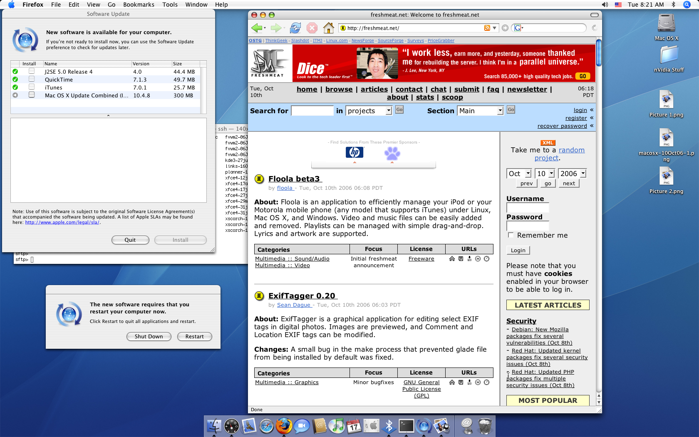The image size is (699, 437).
Task: Click the Restart button
Action: click(x=195, y=336)
